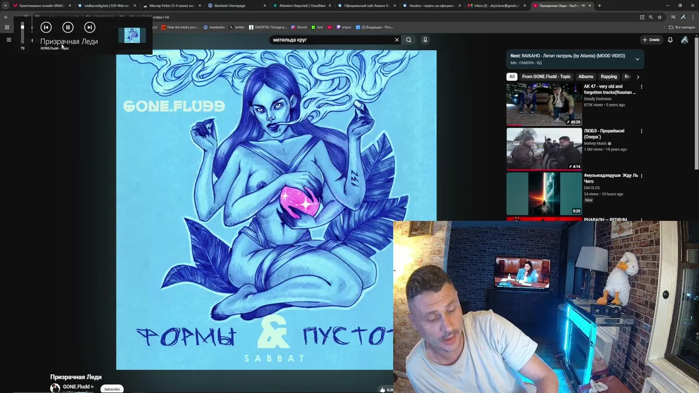Mute audio on the YouTube tab
Screen dimensions: 699x393
583,5
